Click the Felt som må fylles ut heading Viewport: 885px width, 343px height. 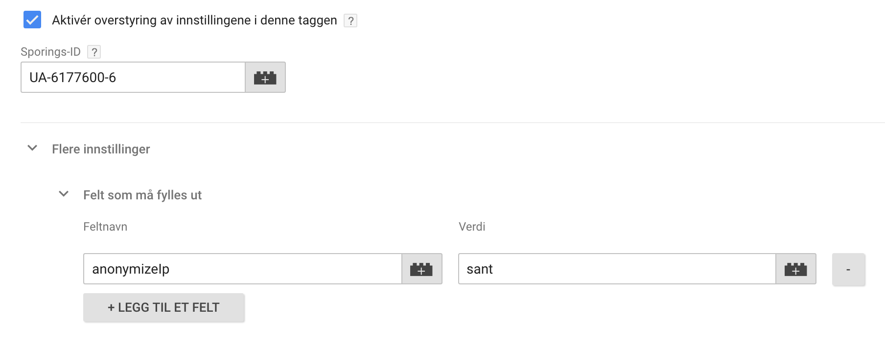(142, 195)
